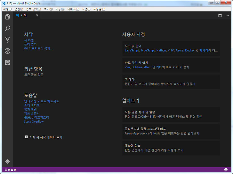This screenshot has width=233, height=174.
Task: Click the Python language link
Action: (x=161, y=50)
